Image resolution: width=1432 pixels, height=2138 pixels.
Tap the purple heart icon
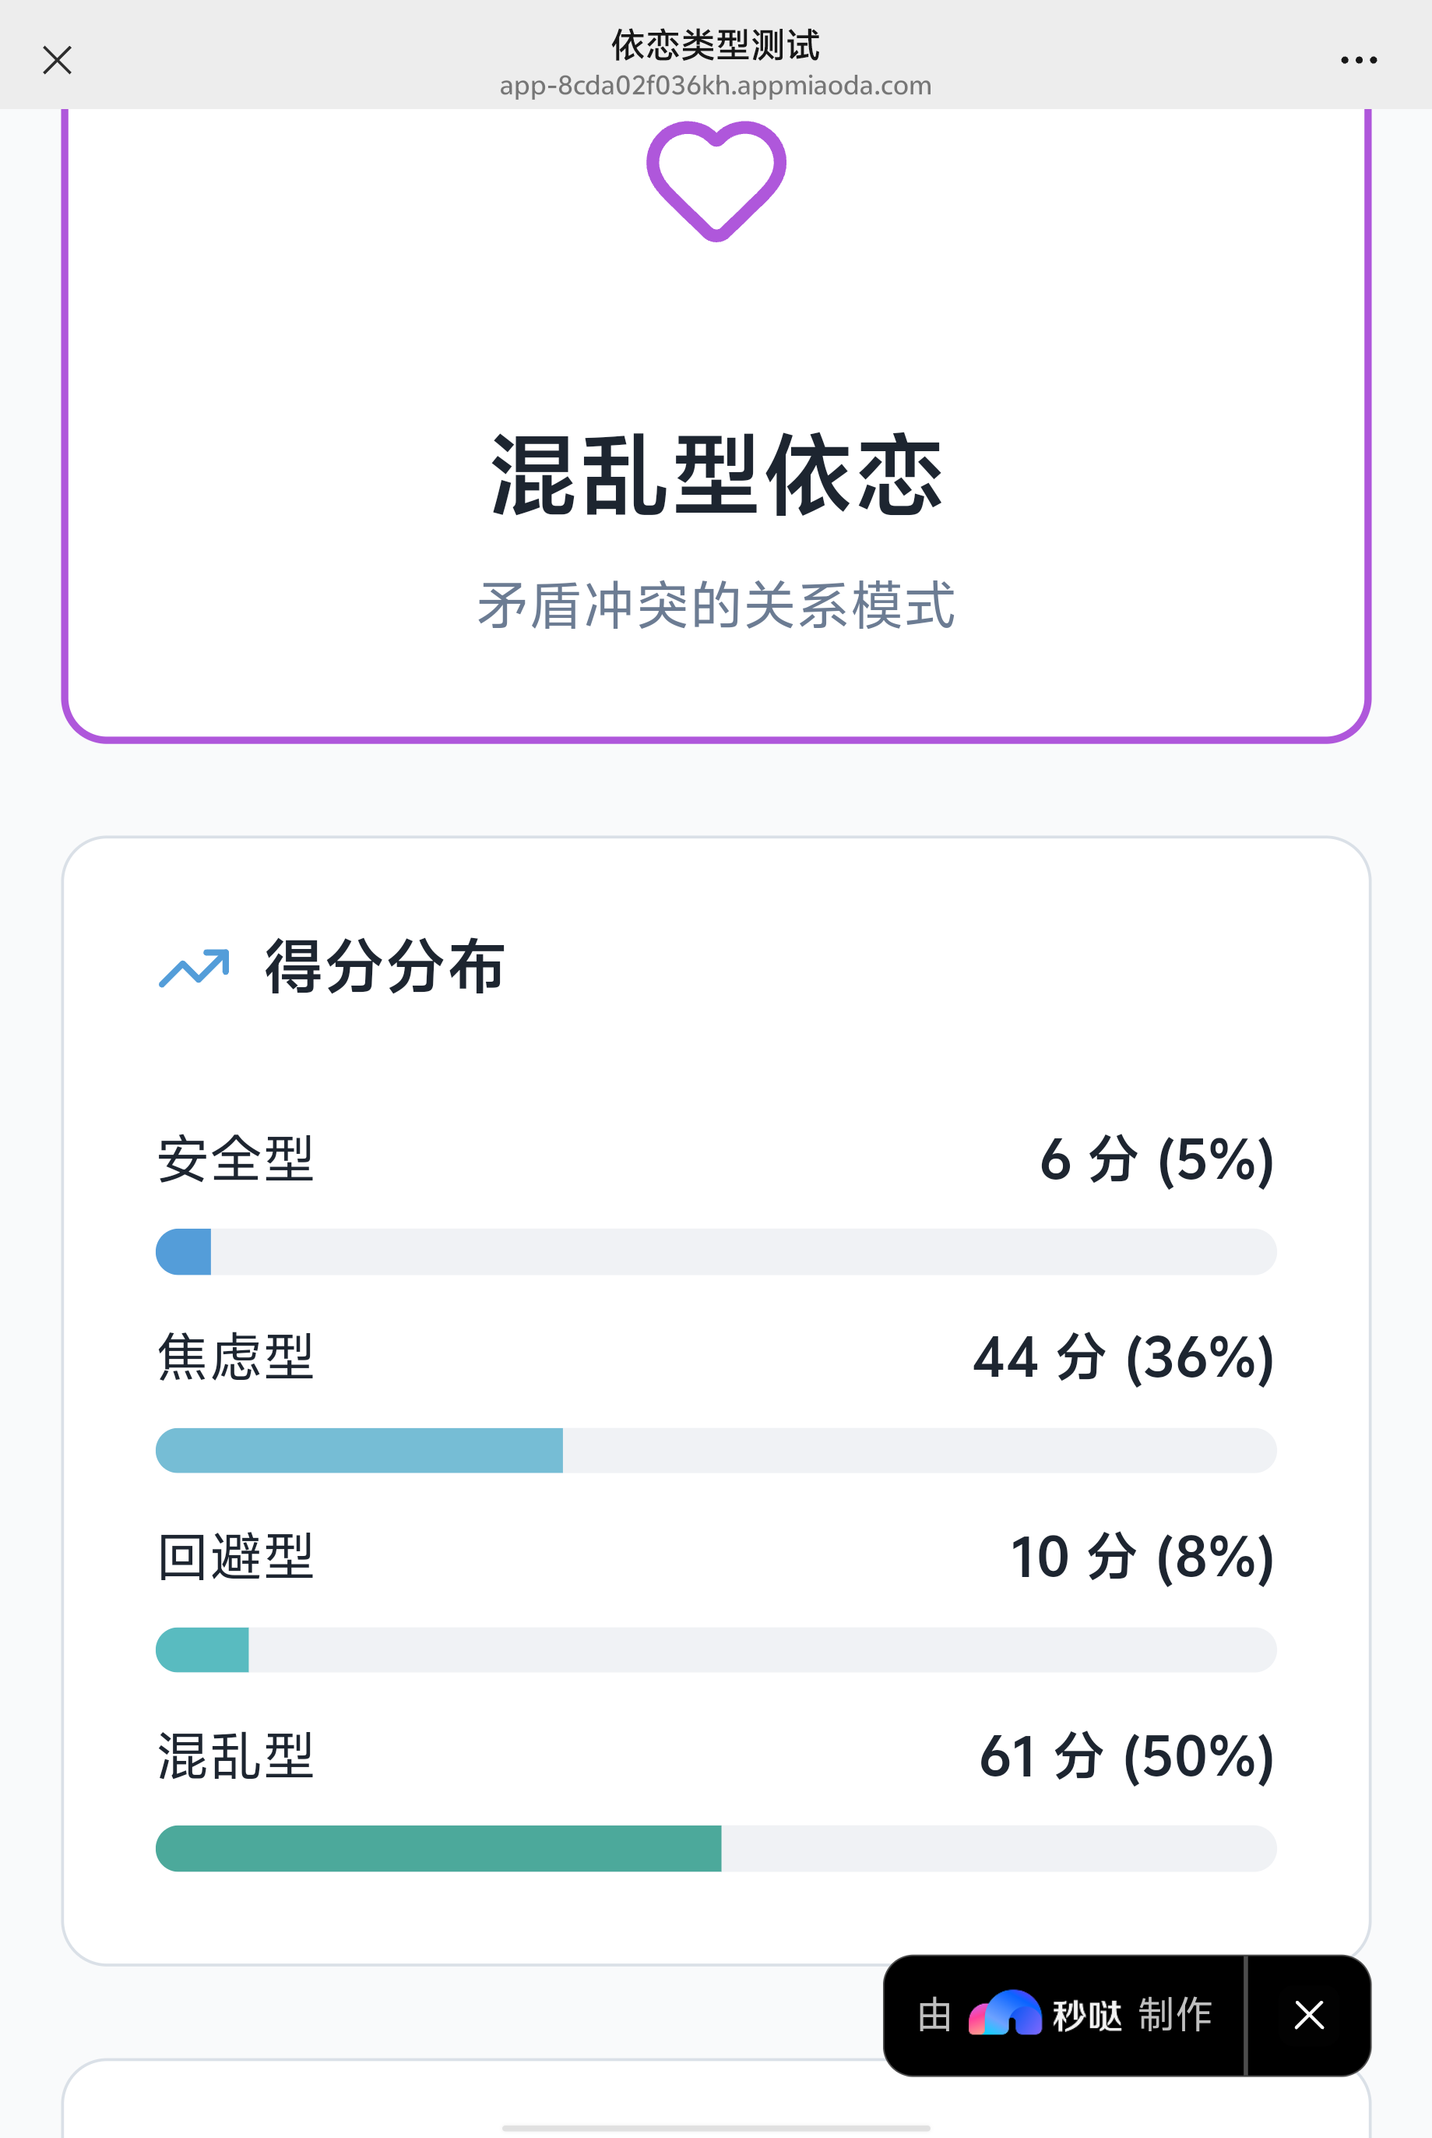coord(716,180)
